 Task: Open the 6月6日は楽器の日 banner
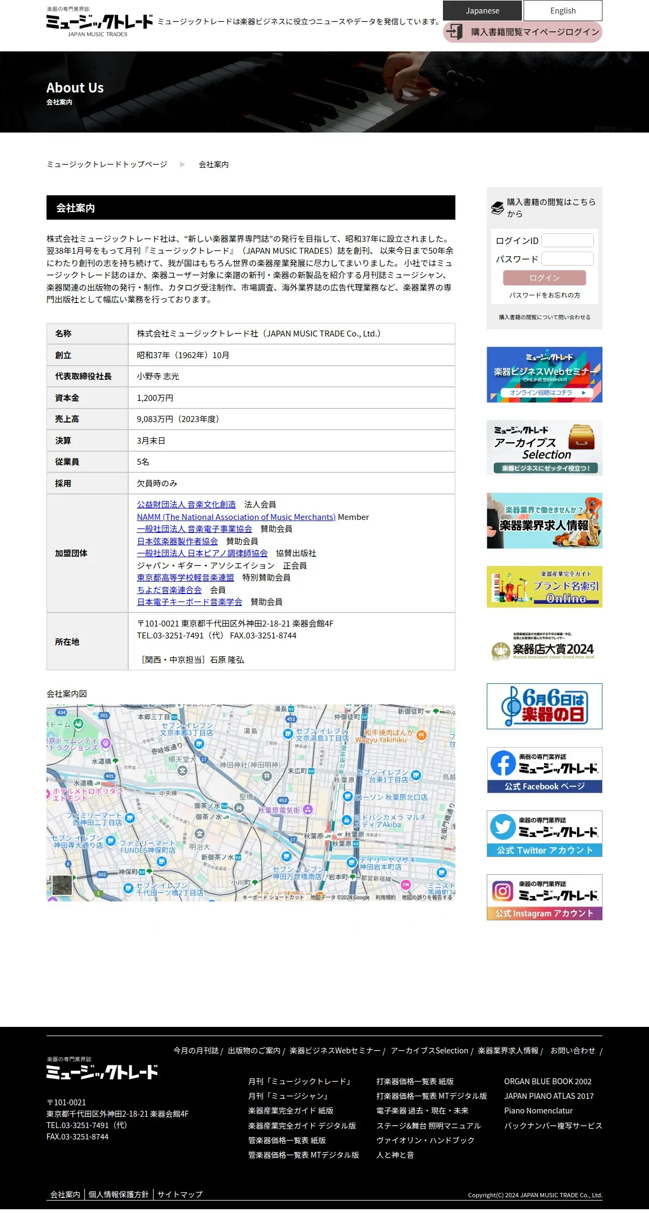545,706
